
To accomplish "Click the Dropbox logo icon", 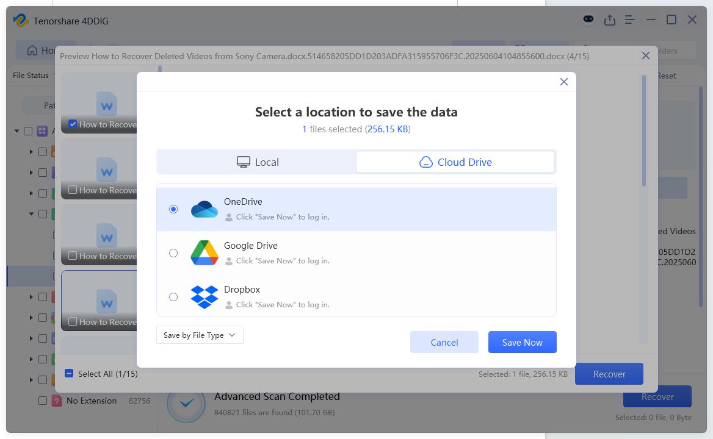I will (x=204, y=297).
